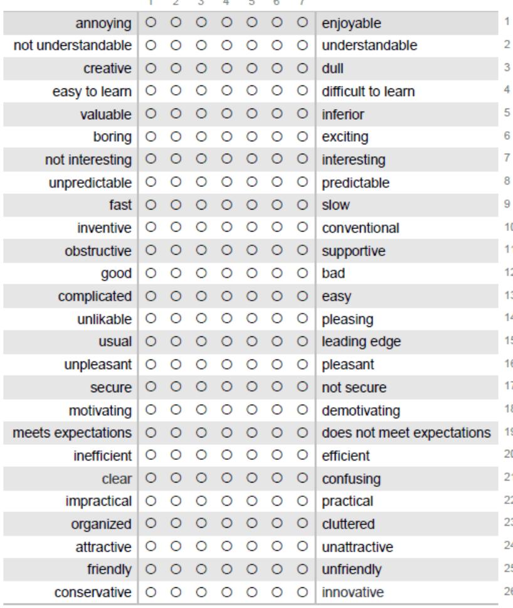Choose rating 4 on organized/cluttered row
This screenshot has width=513, height=608.
pyautogui.click(x=226, y=523)
